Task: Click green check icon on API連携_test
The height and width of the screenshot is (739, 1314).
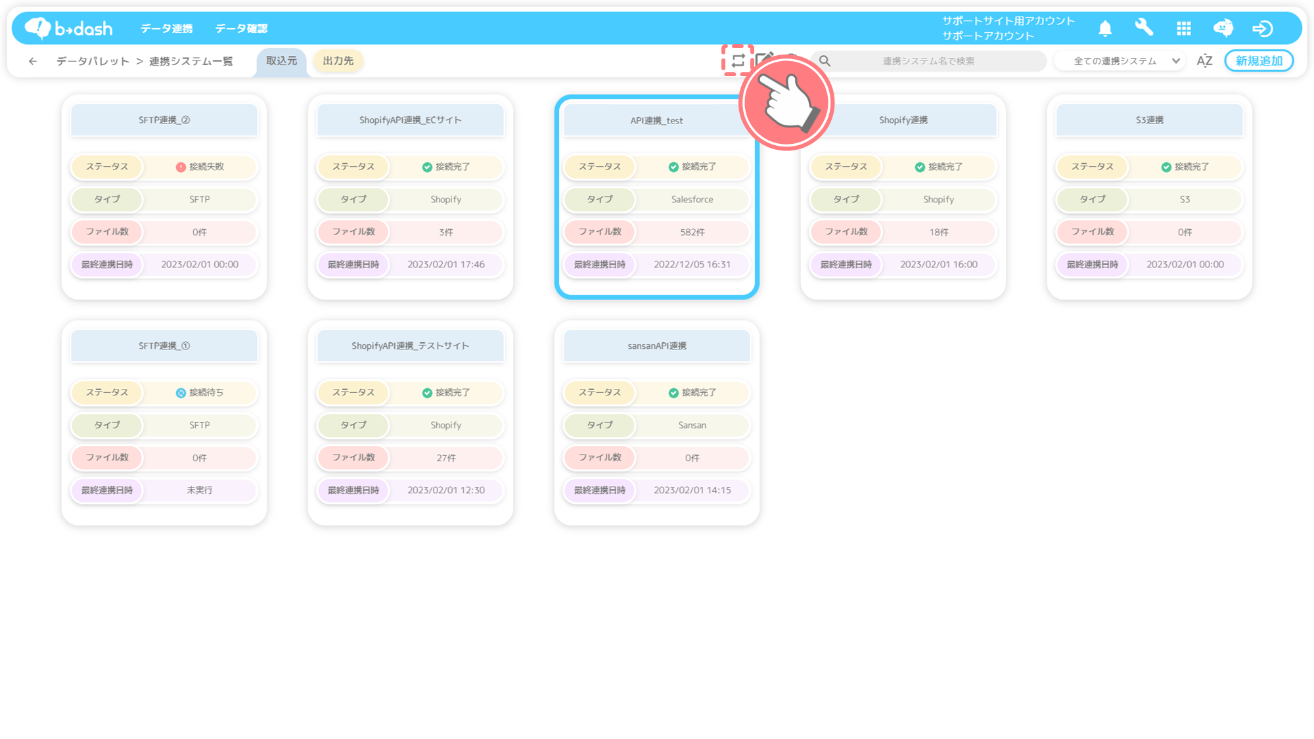Action: tap(673, 167)
